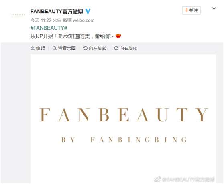The height and width of the screenshot is (184, 224).
Task: Click the FANBEAUTY profile avatar thumbnail
Action: [17, 15]
